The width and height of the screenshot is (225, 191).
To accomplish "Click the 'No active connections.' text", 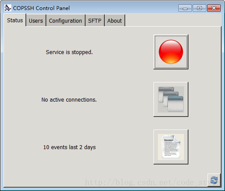I will (69, 100).
